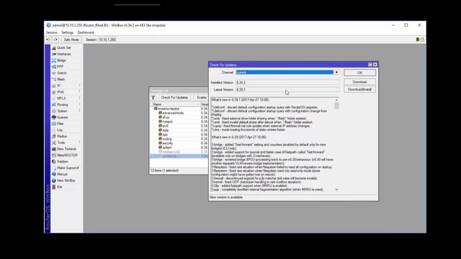Click changelog scroll-up arrow

(x=336, y=100)
